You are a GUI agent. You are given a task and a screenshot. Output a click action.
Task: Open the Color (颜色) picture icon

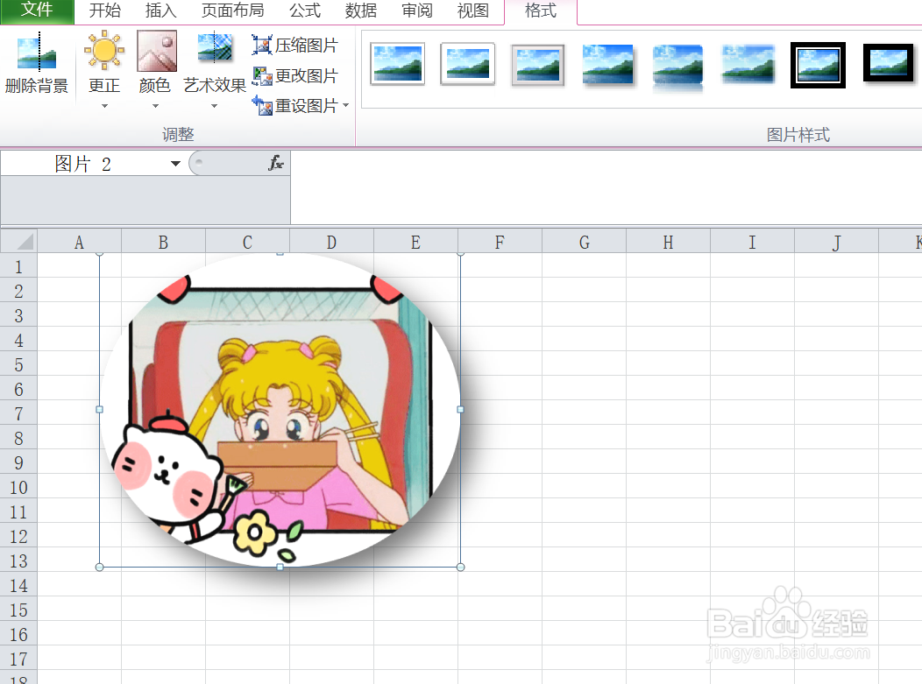[156, 51]
